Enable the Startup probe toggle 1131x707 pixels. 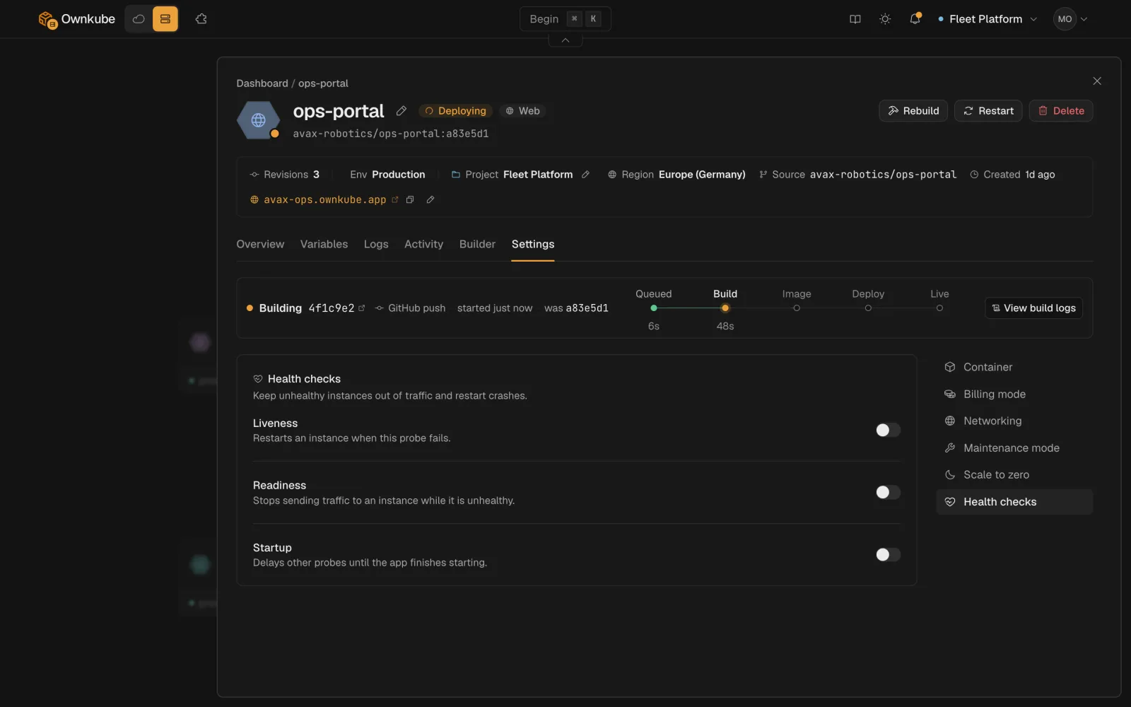tap(888, 554)
